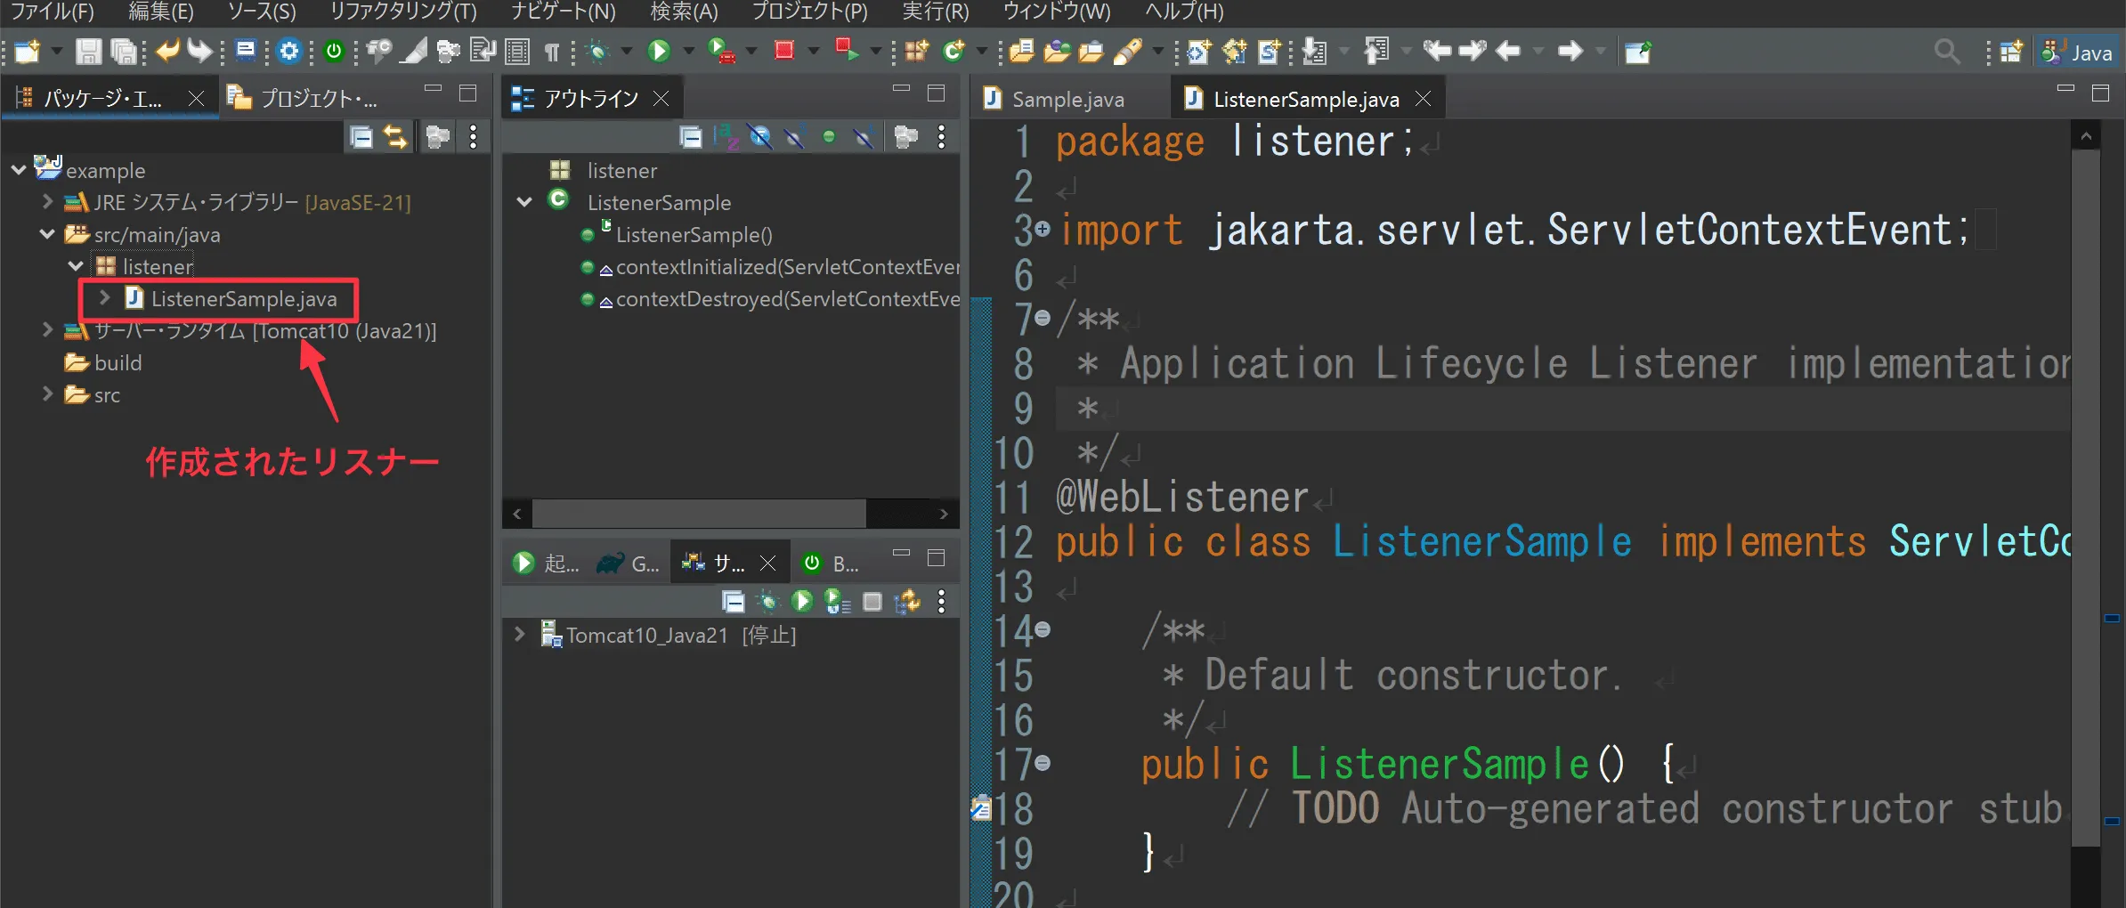Collapse the src/main/java folder
The height and width of the screenshot is (908, 2126).
(x=48, y=234)
